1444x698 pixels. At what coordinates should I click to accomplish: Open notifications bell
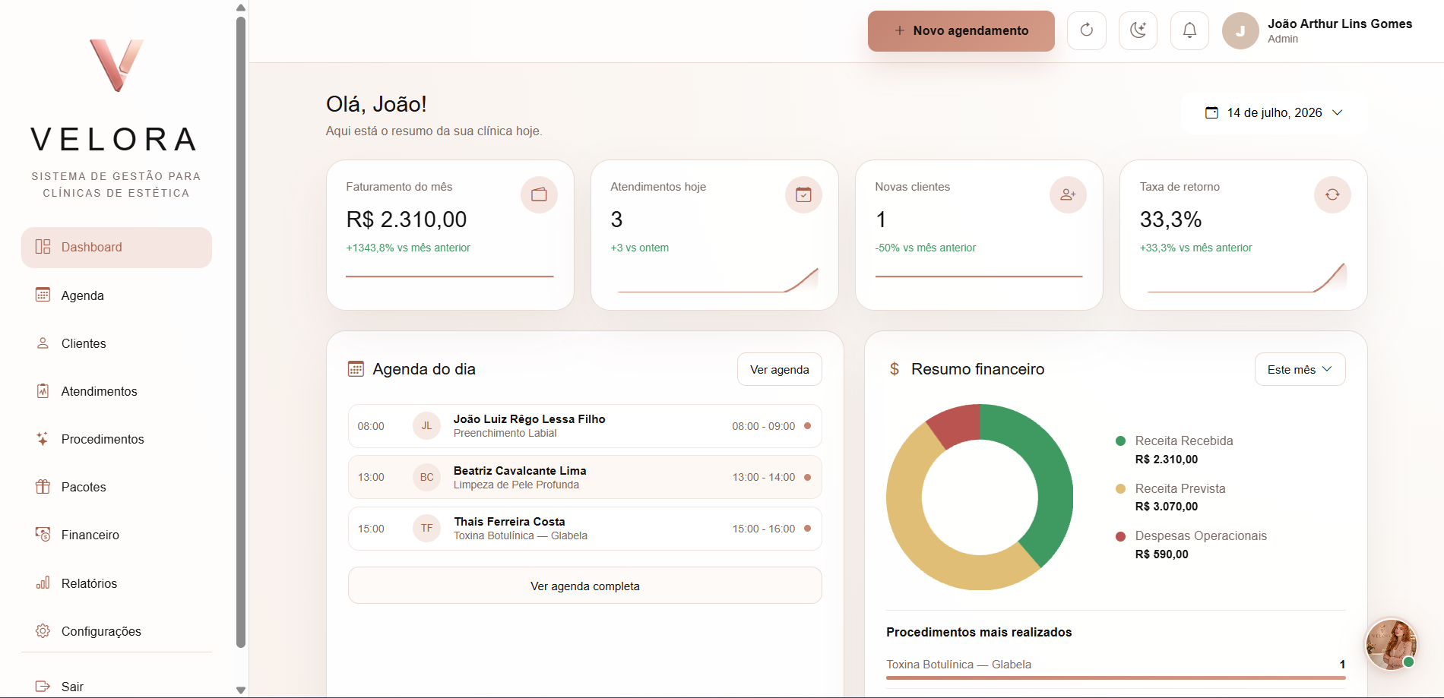(1189, 30)
